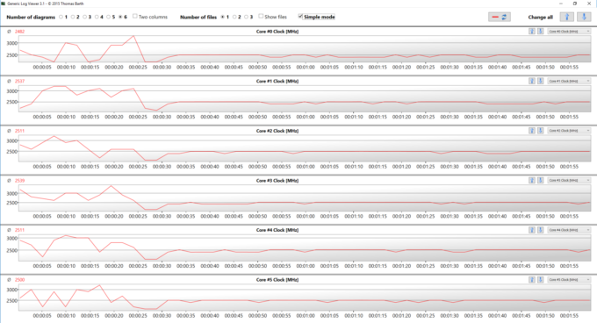Select 2 diagrams radio button
The image size is (597, 323).
pyautogui.click(x=73, y=18)
